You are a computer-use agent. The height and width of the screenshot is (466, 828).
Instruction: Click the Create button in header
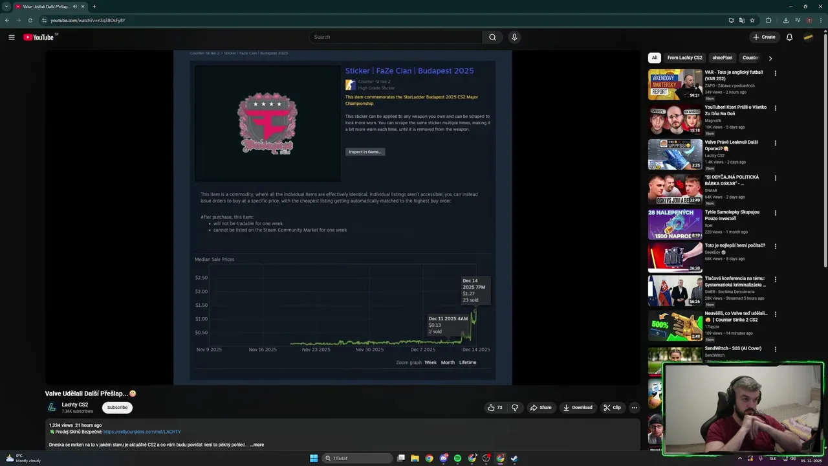[764, 37]
